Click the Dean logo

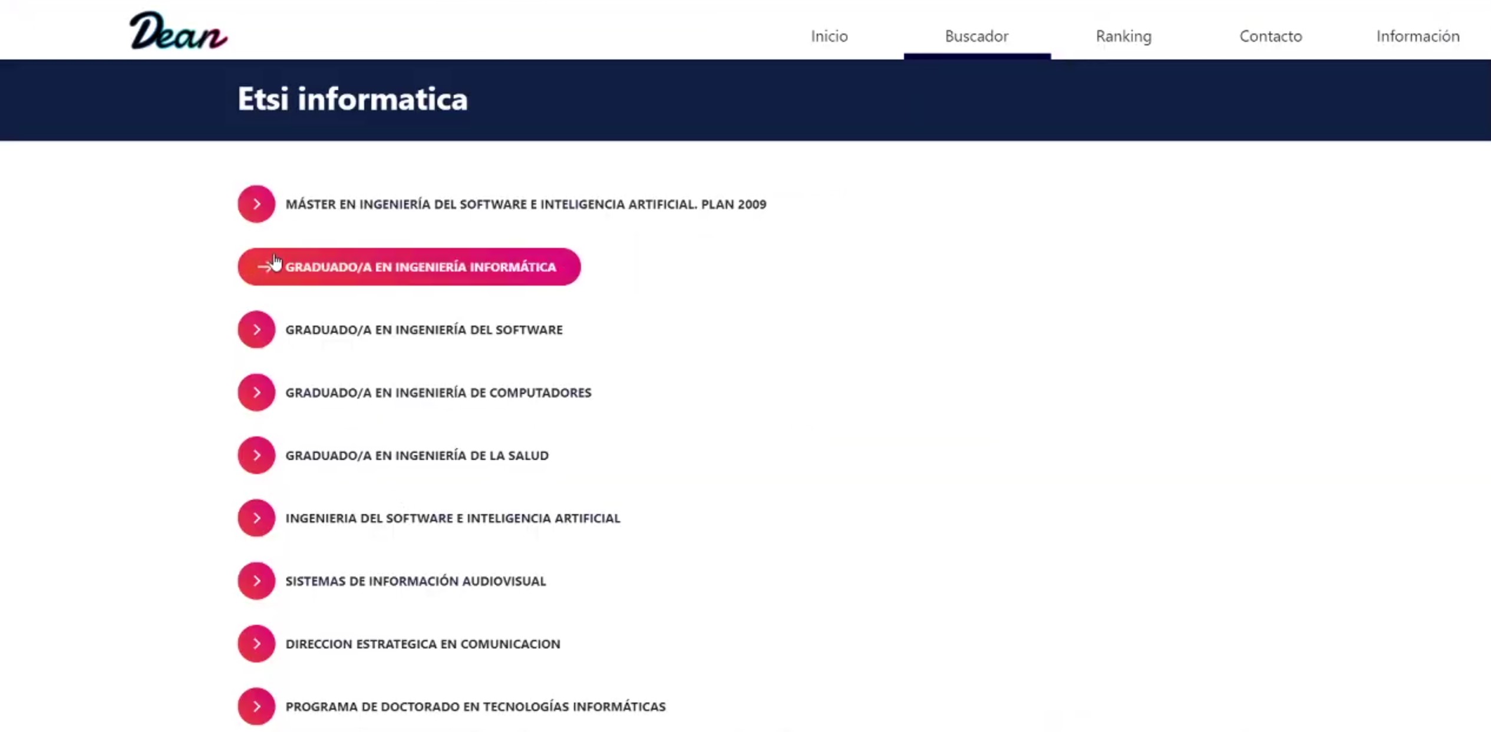click(178, 31)
